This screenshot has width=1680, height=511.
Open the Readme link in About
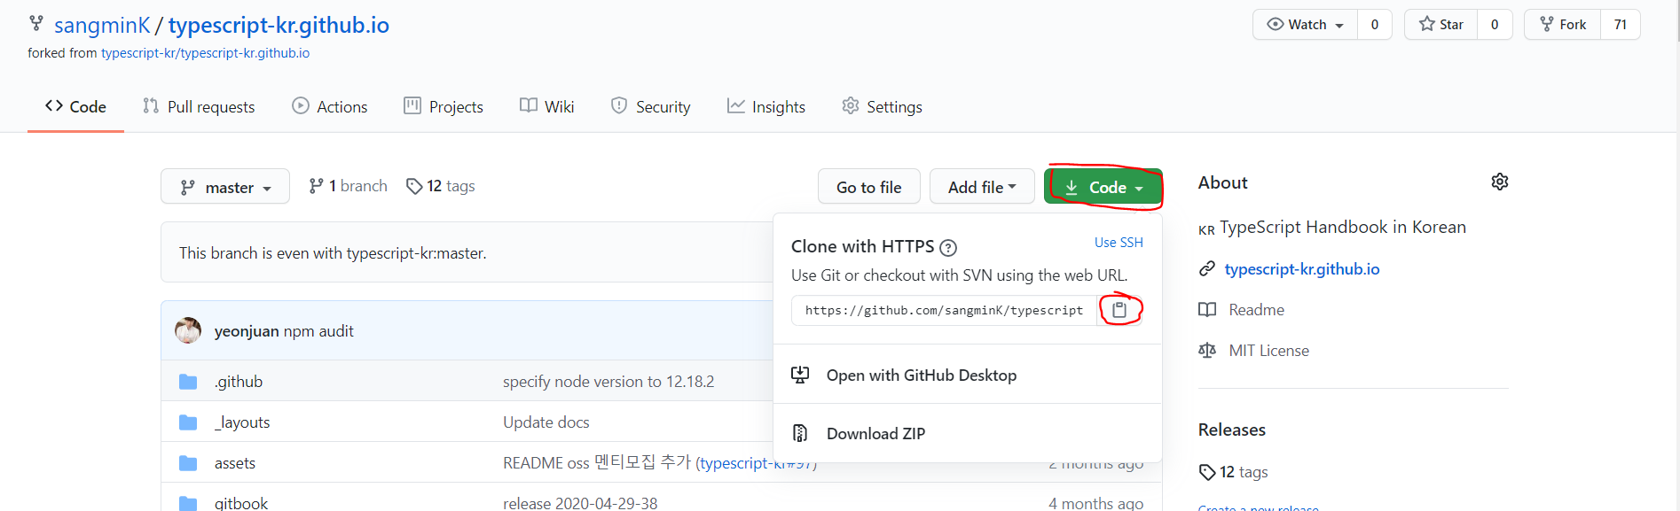click(1256, 310)
